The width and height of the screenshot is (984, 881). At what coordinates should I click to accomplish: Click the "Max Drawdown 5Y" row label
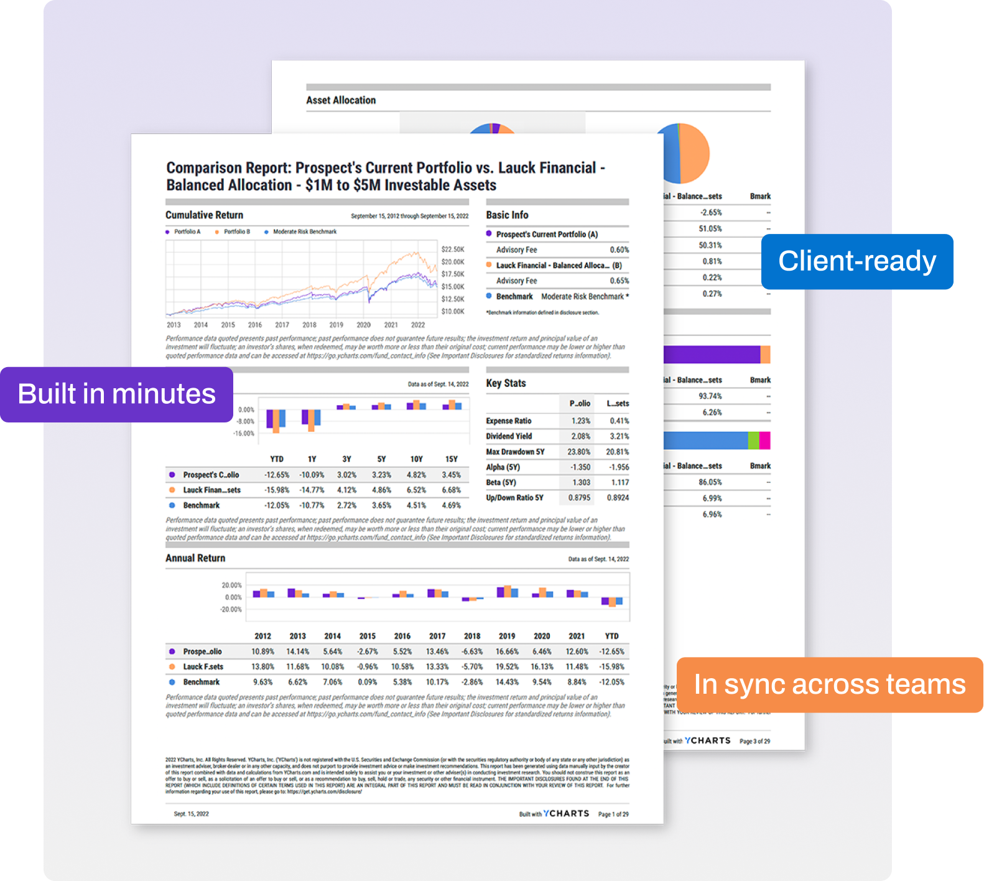click(515, 452)
